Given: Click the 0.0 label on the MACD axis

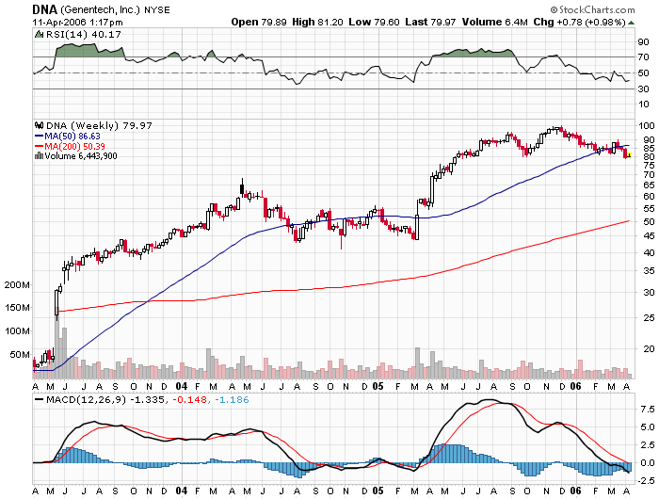Looking at the screenshot, I should (x=648, y=463).
